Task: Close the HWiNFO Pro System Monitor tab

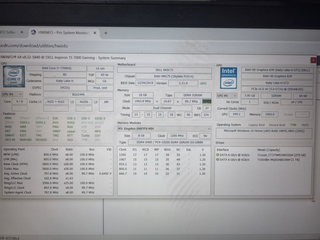Action: 95,33
